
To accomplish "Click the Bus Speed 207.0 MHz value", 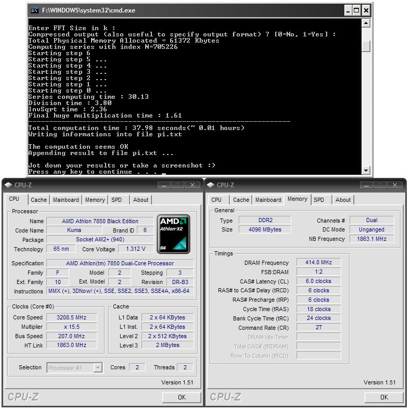I will point(71,336).
